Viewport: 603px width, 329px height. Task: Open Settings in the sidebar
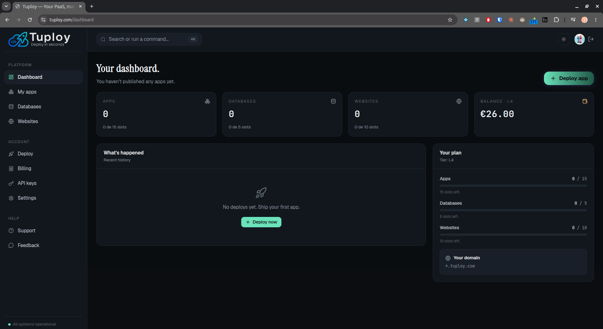click(43, 198)
